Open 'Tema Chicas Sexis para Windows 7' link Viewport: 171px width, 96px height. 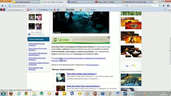pyautogui.click(x=37, y=59)
